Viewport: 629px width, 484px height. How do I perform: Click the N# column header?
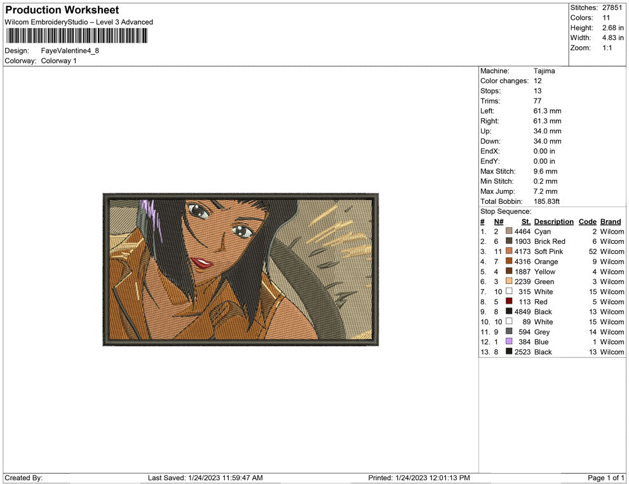click(x=499, y=222)
